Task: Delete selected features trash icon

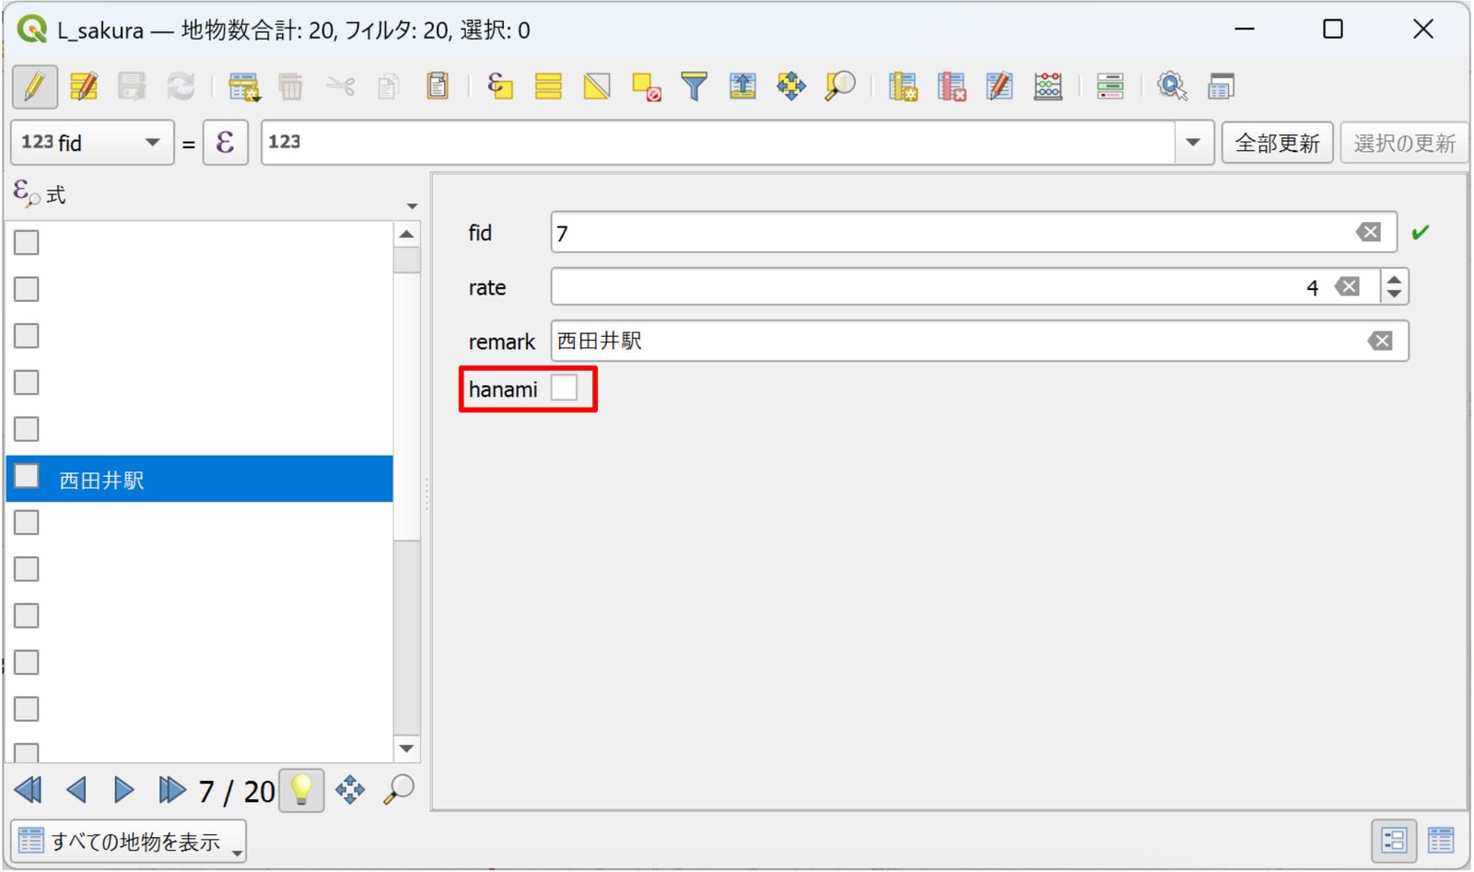Action: coord(291,87)
